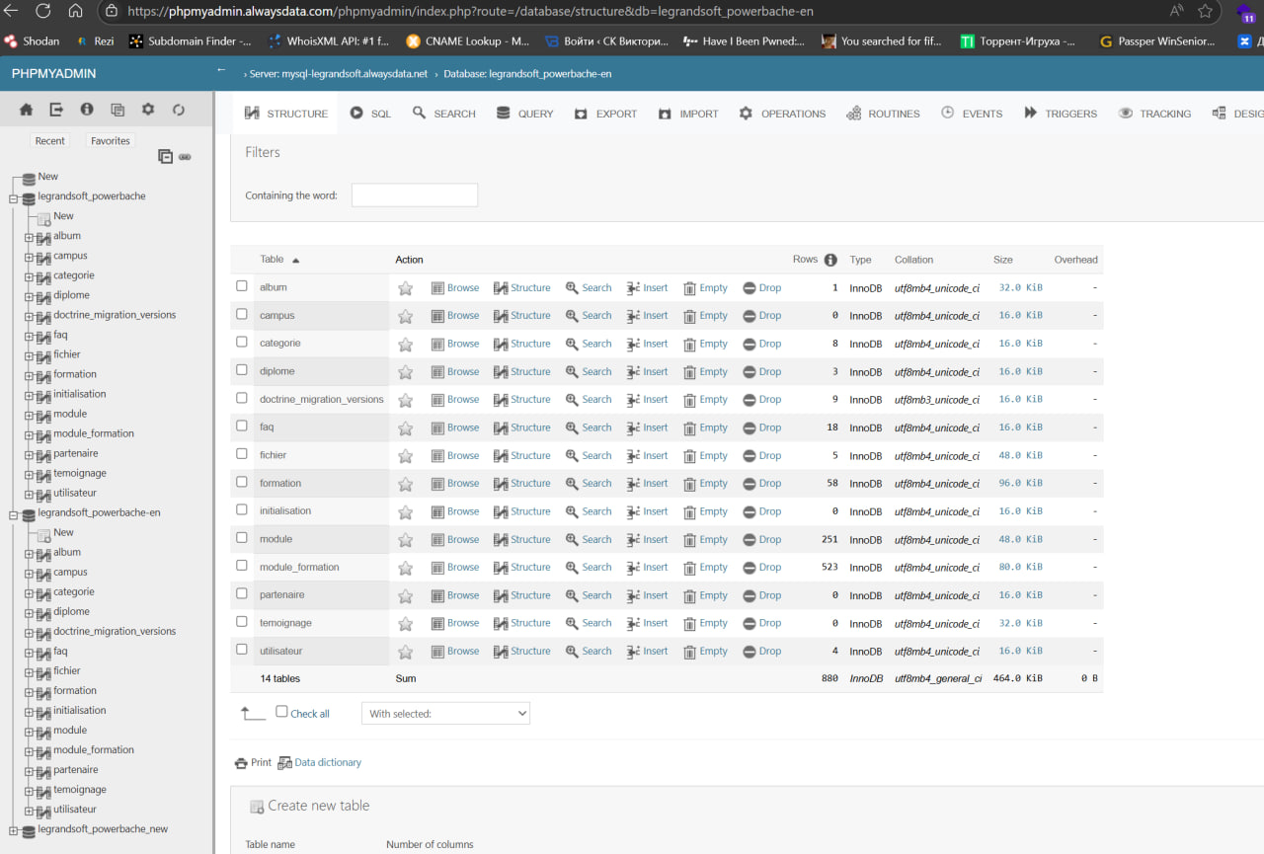Image resolution: width=1264 pixels, height=854 pixels.
Task: Expand the legrandsoft_powerbache_new database node
Action: coord(14,831)
